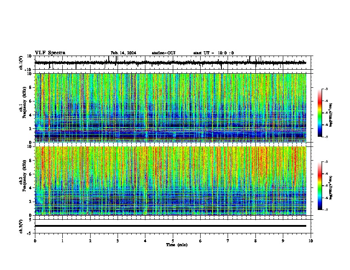
Task: Click the '-7' label on ch.2 colorbar
Action: pos(326,210)
